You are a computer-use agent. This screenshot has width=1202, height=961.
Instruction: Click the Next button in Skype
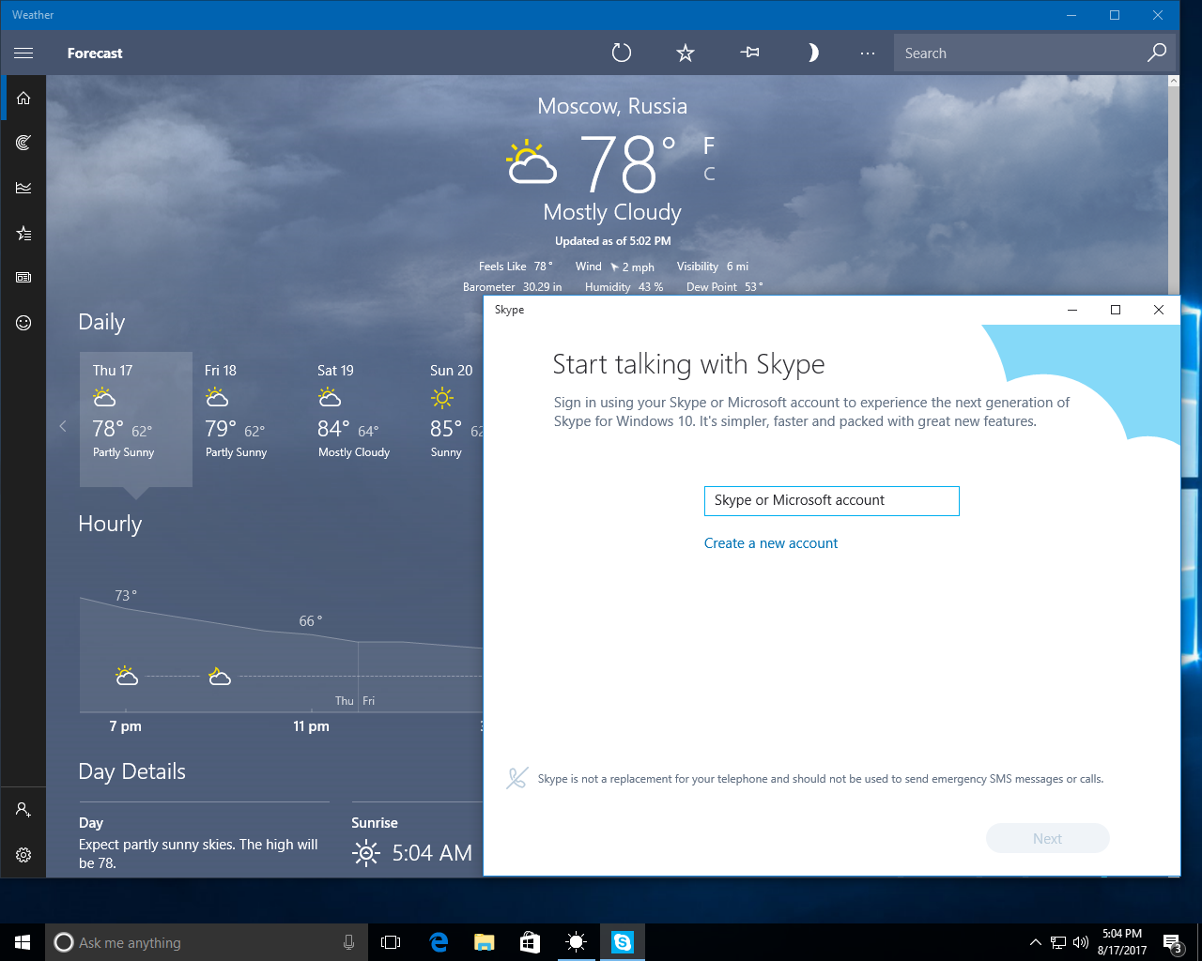pos(1048,838)
